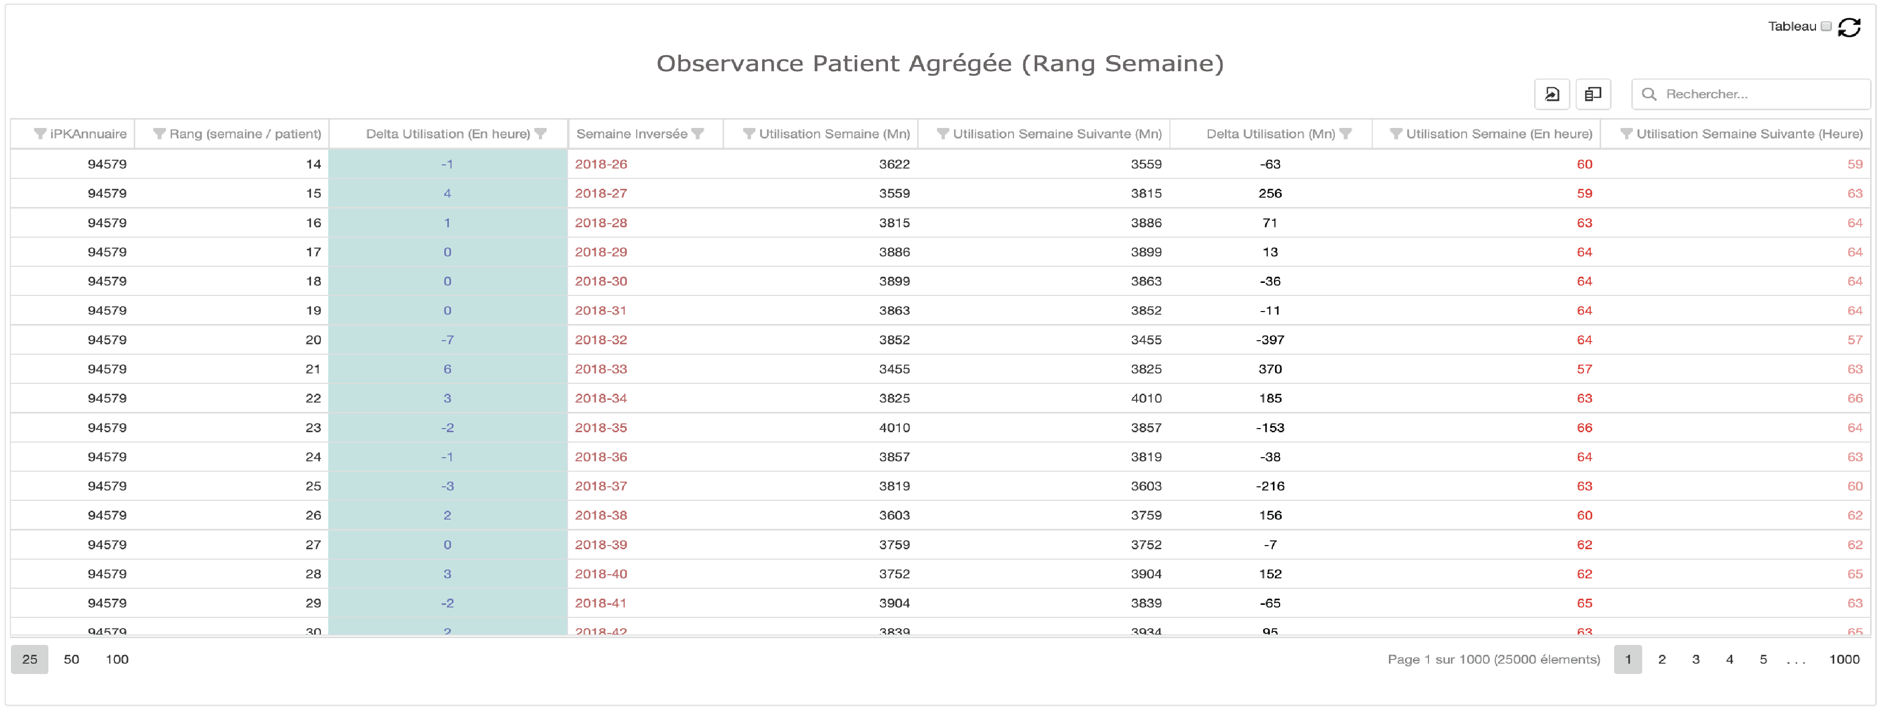
Task: Go to page 2
Action: [x=1661, y=659]
